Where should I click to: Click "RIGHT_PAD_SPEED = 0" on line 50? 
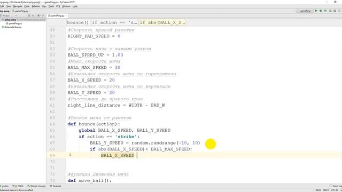[x=94, y=36]
